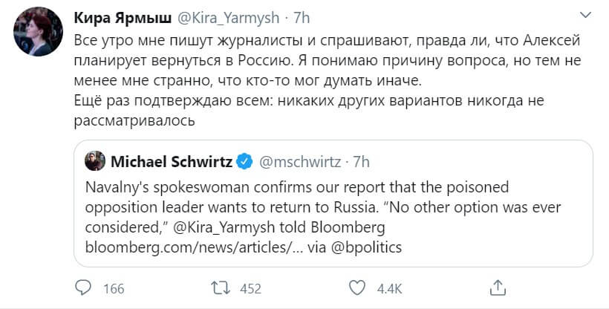The image size is (609, 309).
Task: Open Кира Ярмыш's profile picture
Action: click(x=36, y=30)
